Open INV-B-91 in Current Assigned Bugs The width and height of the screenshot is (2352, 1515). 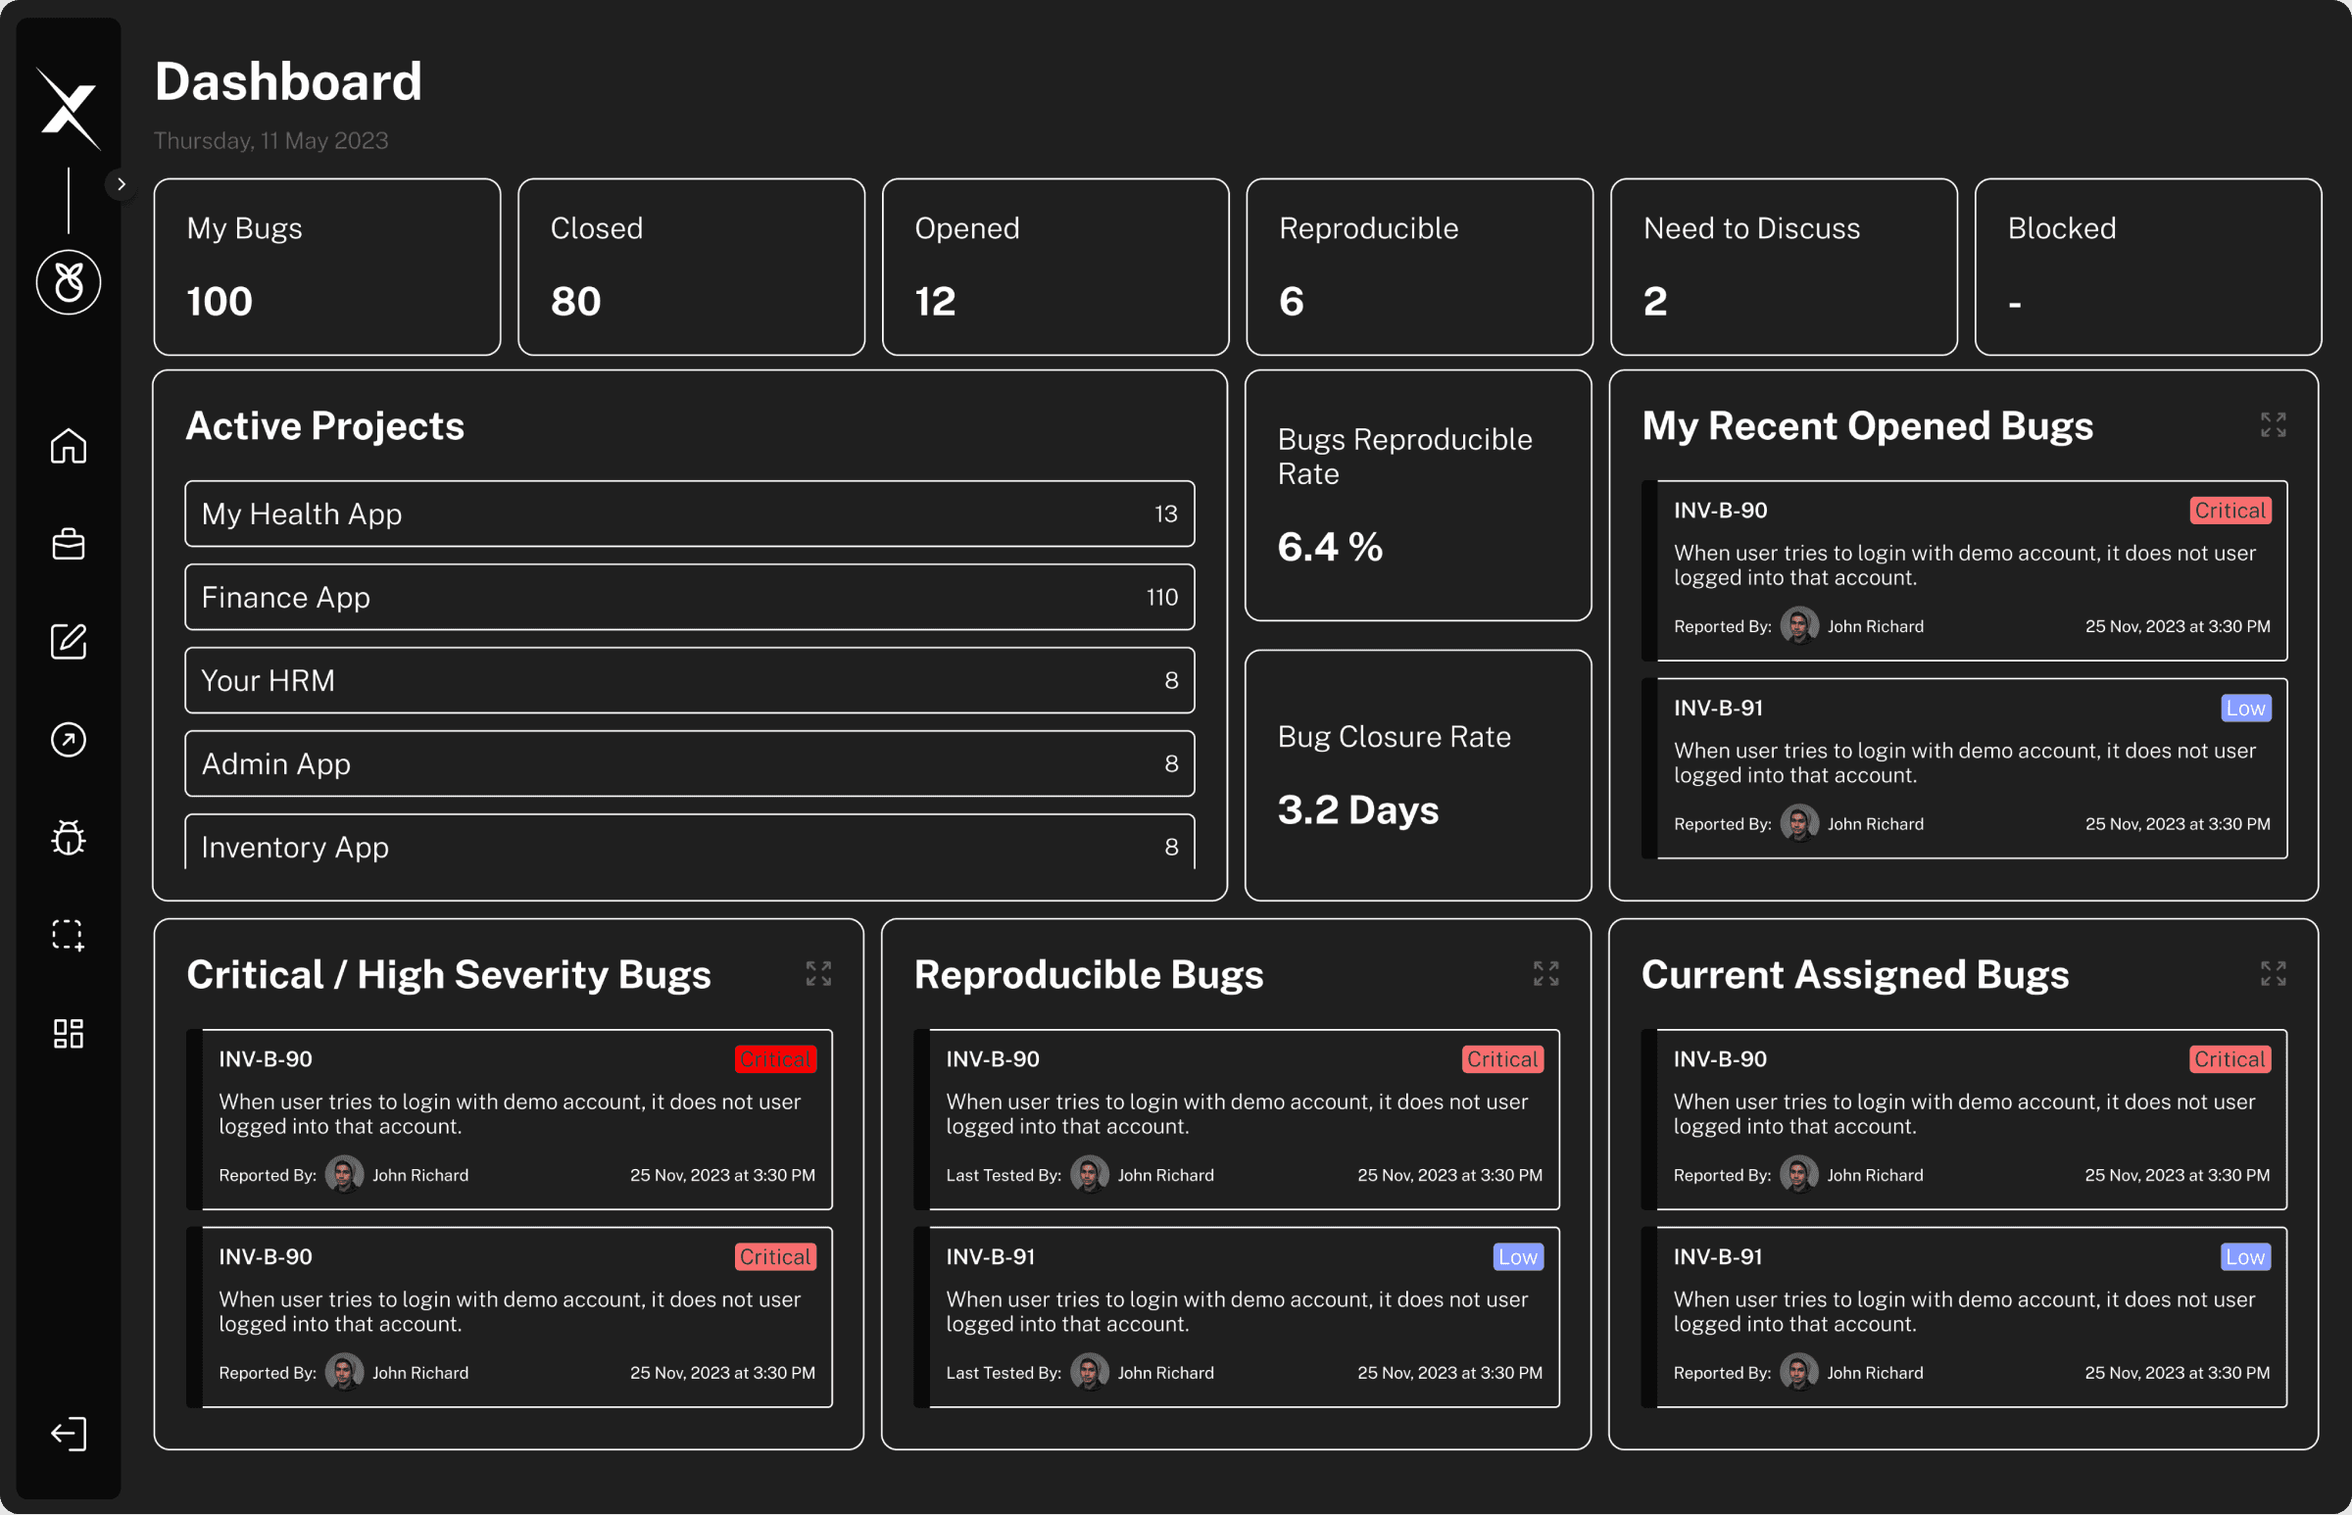(1964, 1317)
